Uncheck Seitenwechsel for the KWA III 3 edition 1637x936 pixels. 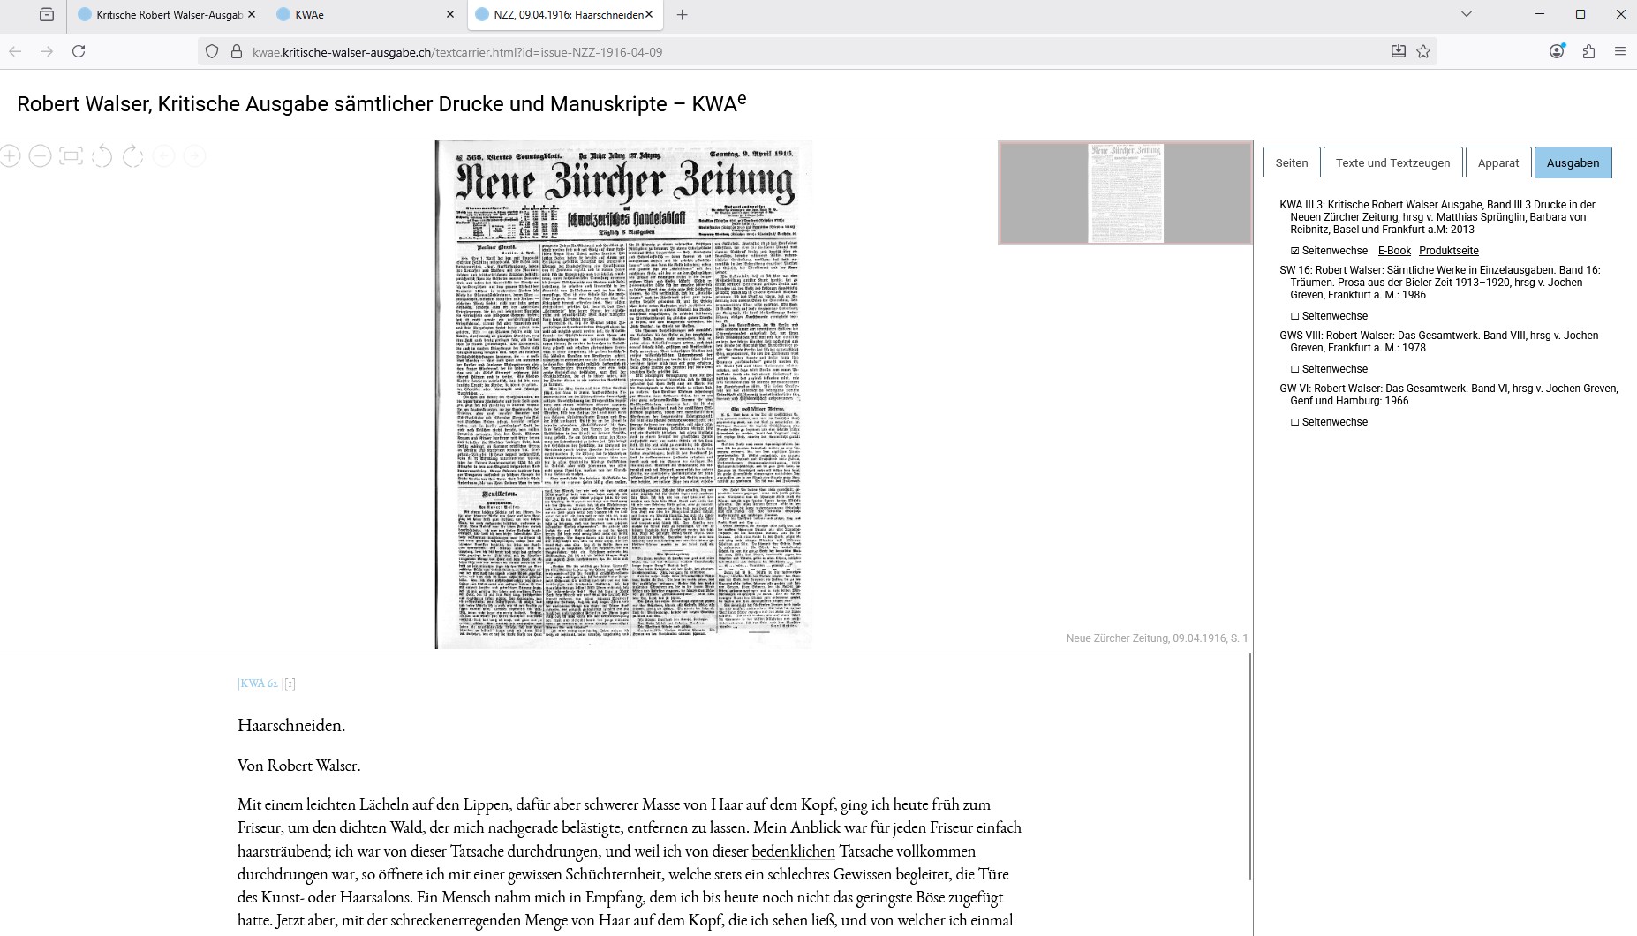1294,250
